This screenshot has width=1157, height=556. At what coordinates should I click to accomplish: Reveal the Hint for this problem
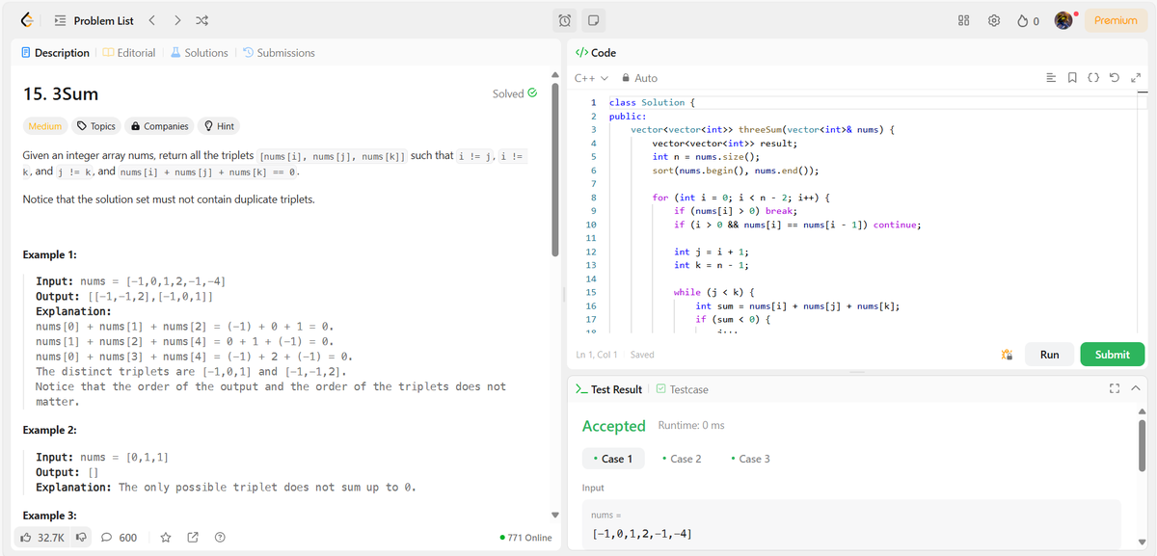pyautogui.click(x=218, y=125)
